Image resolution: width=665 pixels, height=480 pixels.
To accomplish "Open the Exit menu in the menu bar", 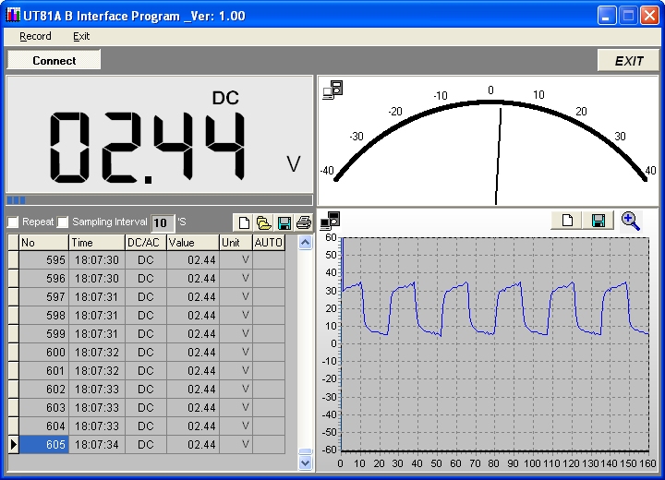I will [x=81, y=36].
